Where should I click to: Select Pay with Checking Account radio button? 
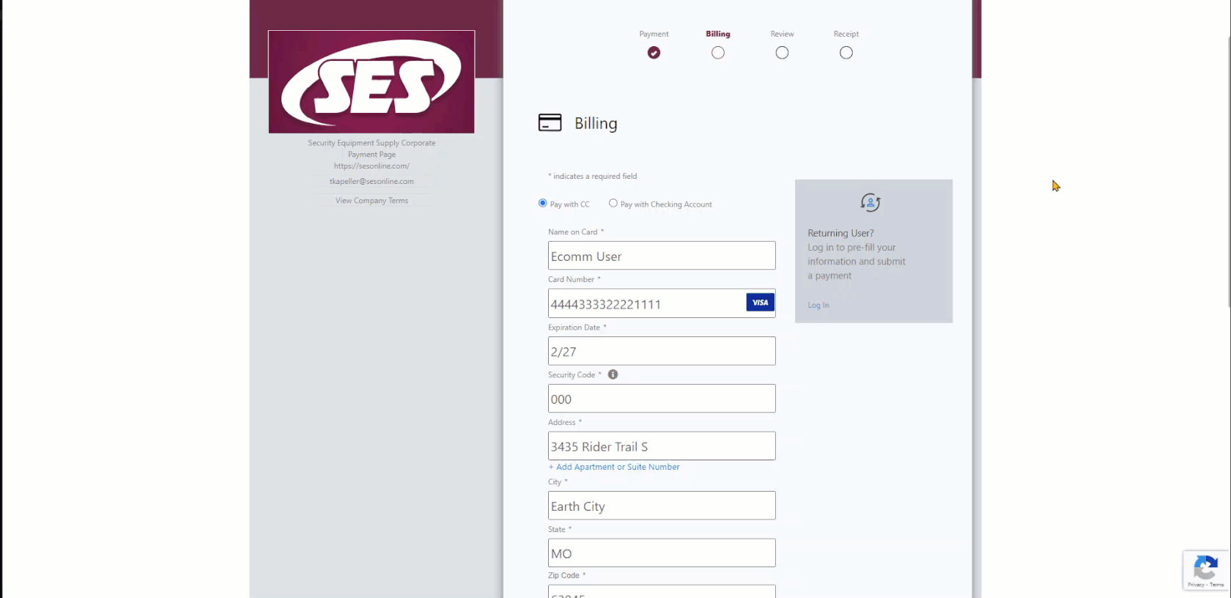[613, 203]
